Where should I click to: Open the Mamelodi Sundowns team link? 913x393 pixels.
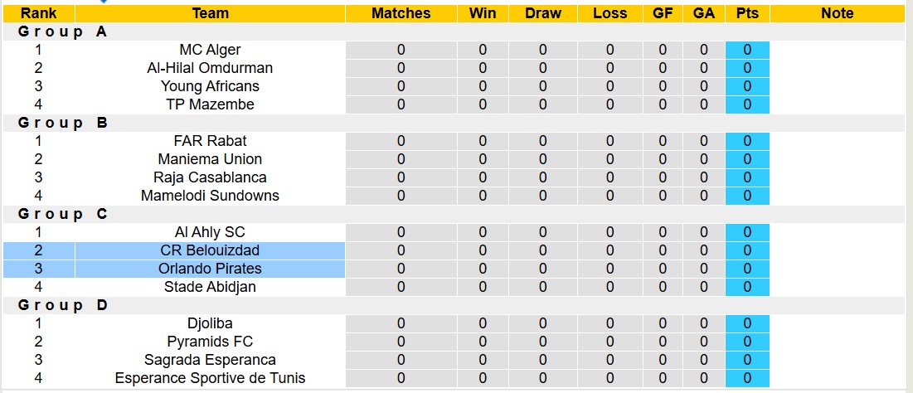click(x=210, y=196)
